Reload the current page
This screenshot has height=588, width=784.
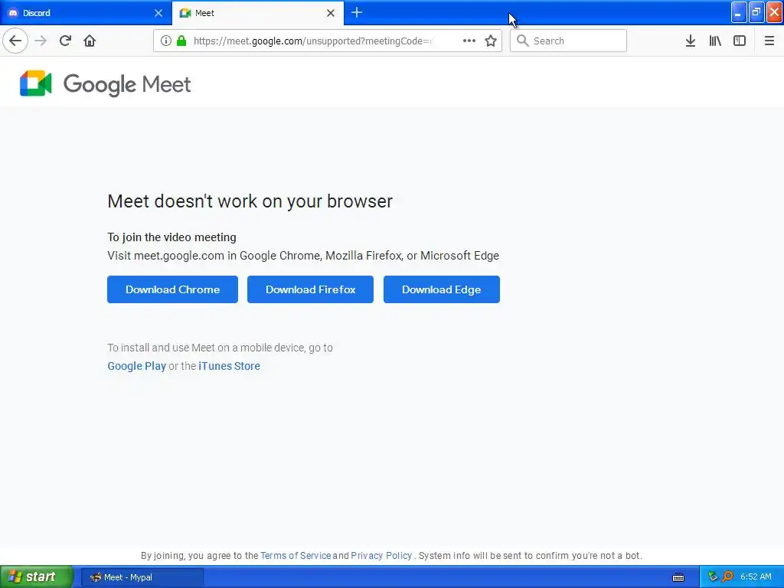click(65, 41)
